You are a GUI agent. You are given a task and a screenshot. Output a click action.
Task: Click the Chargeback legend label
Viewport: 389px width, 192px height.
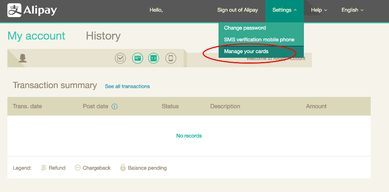pos(96,168)
